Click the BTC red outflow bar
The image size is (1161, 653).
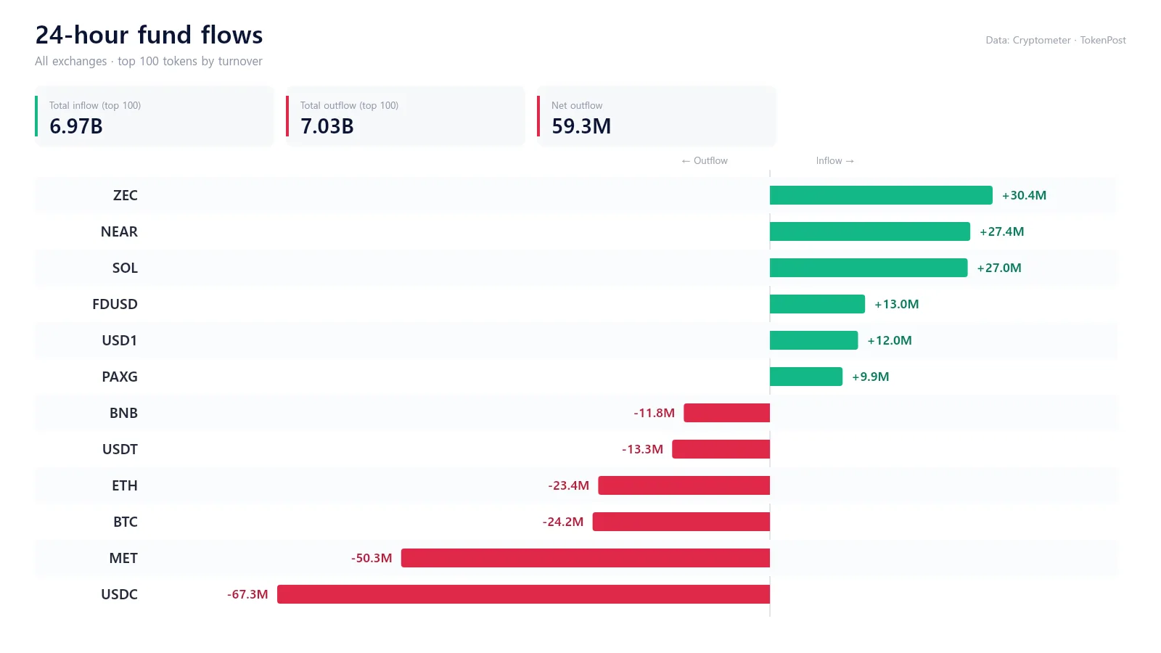tap(681, 522)
